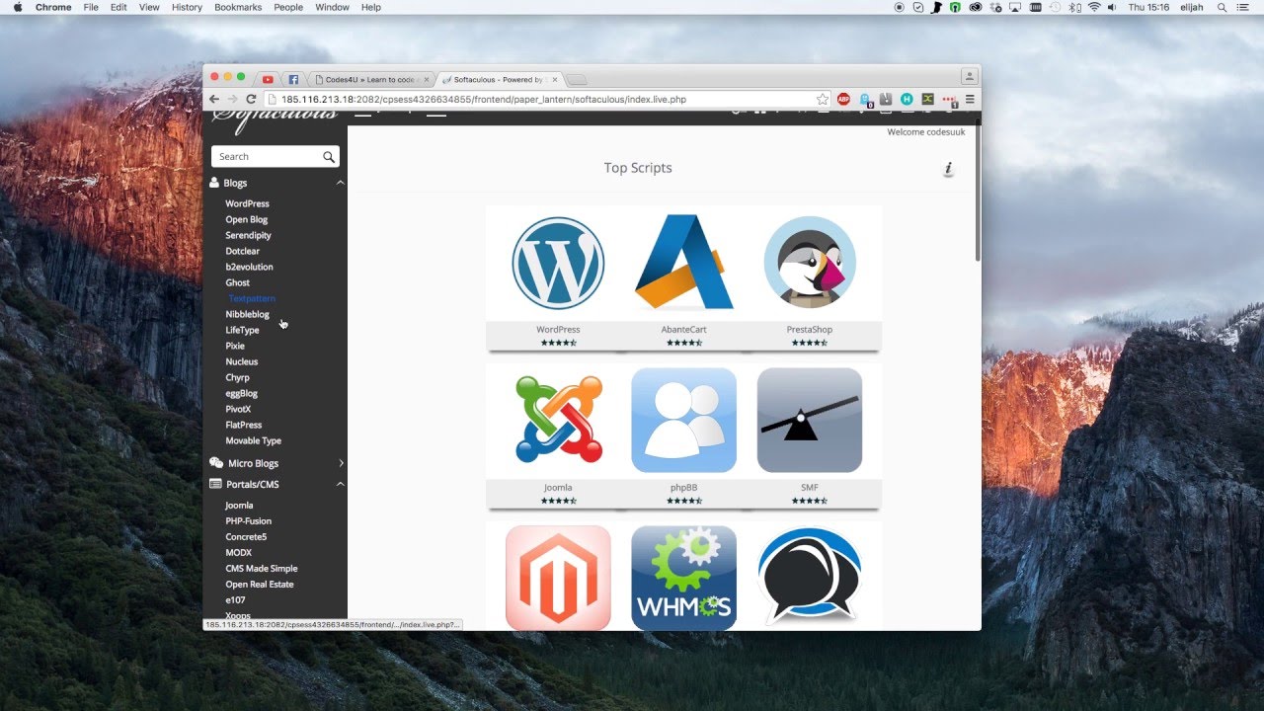Select Open Blog in sidebar

[246, 219]
